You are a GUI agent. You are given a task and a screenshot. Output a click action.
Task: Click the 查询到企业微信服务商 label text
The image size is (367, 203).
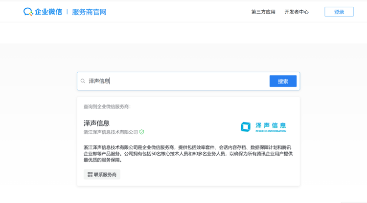[107, 107]
